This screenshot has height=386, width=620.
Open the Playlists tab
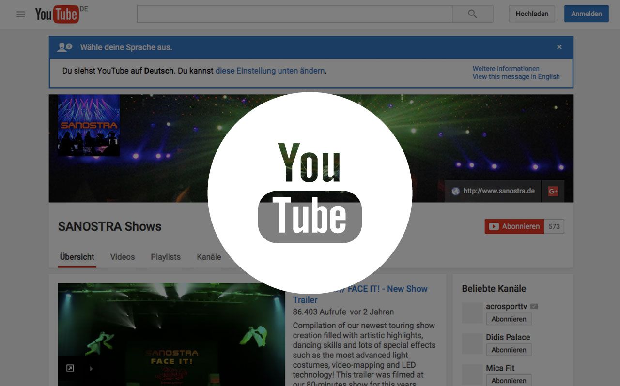(166, 257)
